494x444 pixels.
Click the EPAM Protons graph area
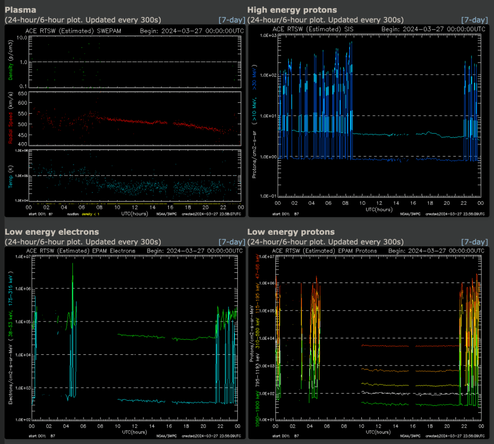click(379, 337)
